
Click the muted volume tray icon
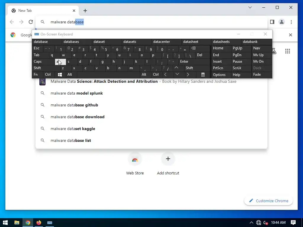266,223
